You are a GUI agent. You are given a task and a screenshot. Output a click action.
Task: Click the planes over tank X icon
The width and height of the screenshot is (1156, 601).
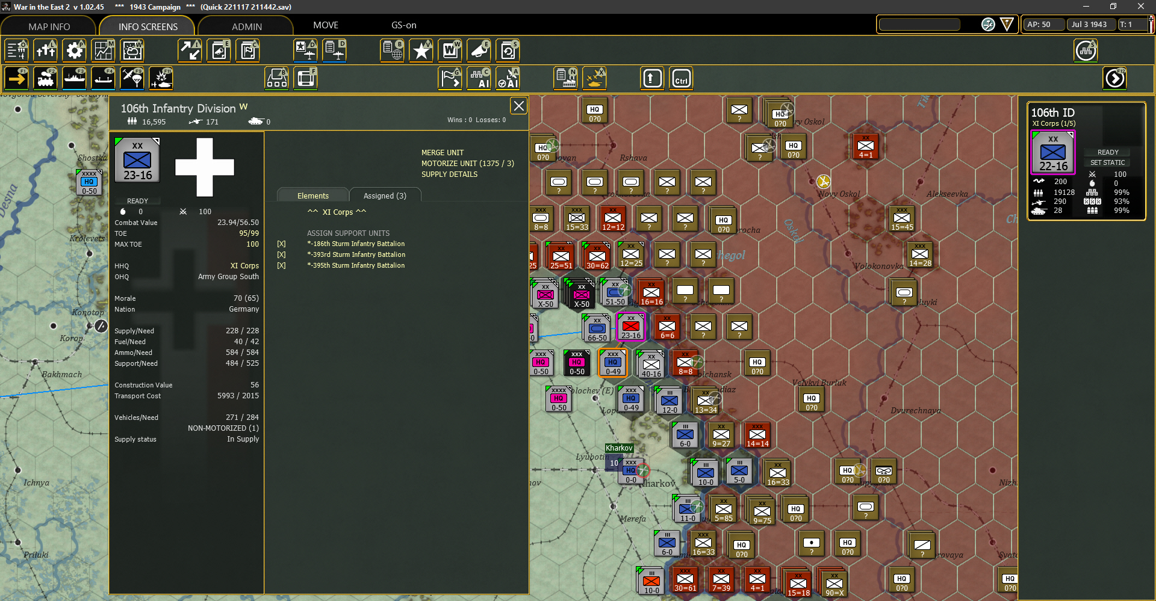[x=595, y=78]
